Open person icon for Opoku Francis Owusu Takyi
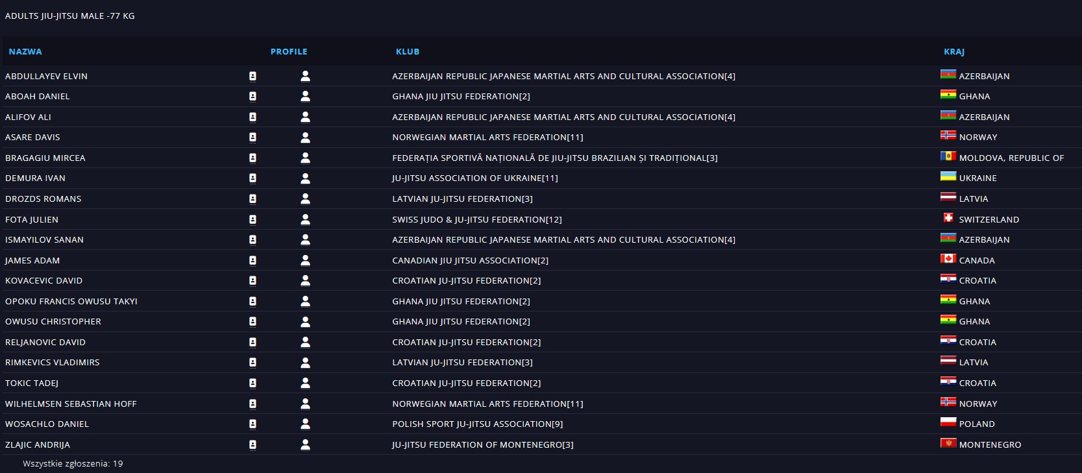Screen dimensions: 1082x473 [x=305, y=301]
